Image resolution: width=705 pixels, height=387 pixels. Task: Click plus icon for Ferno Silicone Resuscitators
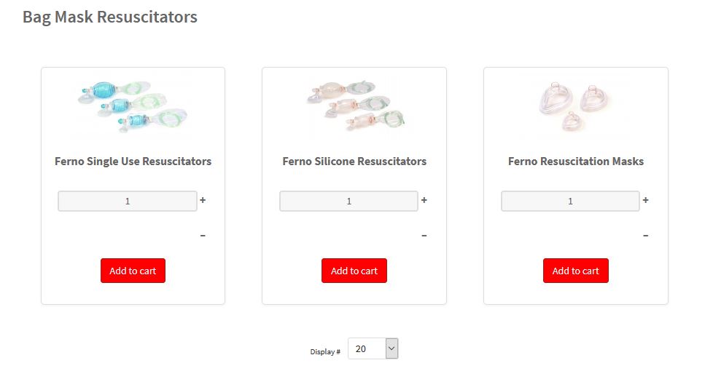tap(424, 200)
